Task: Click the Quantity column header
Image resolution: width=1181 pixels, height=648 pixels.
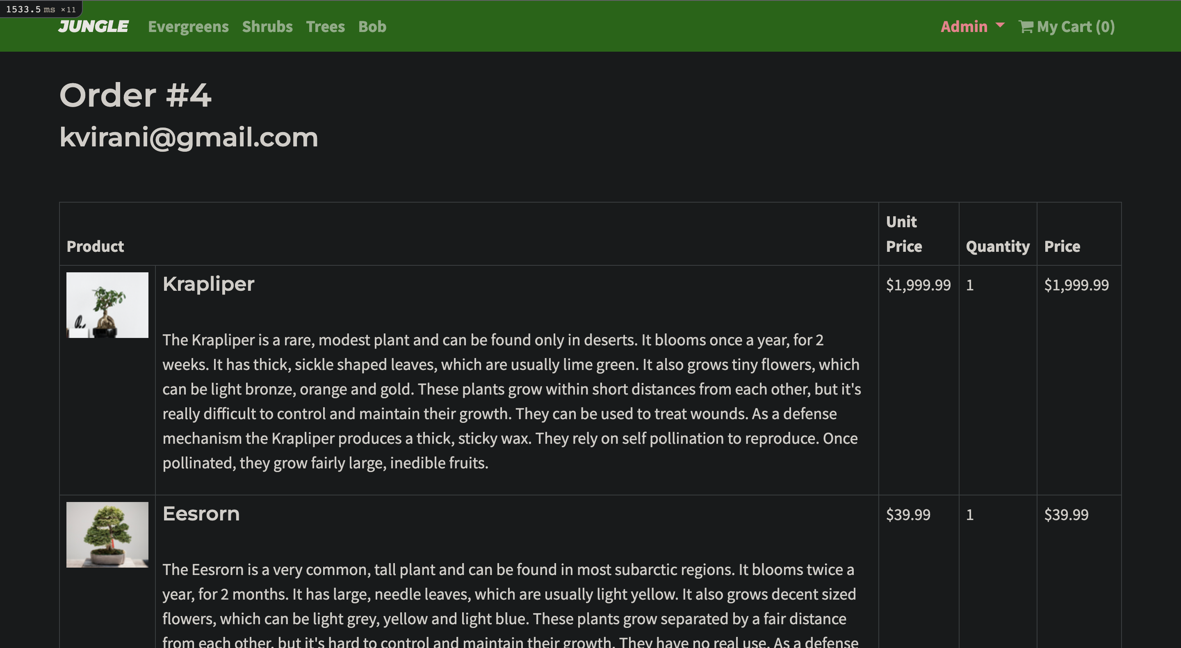Action: pyautogui.click(x=998, y=246)
